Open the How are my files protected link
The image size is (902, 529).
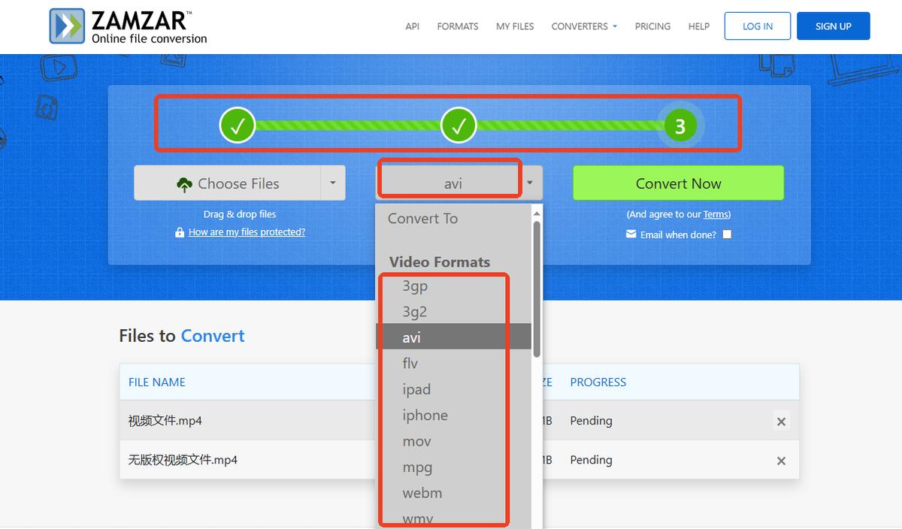click(247, 232)
